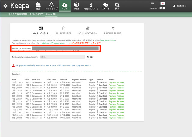Screen dimensions: 192x137
Task: Open the PRICING PLANS tab
Action: click(x=112, y=30)
